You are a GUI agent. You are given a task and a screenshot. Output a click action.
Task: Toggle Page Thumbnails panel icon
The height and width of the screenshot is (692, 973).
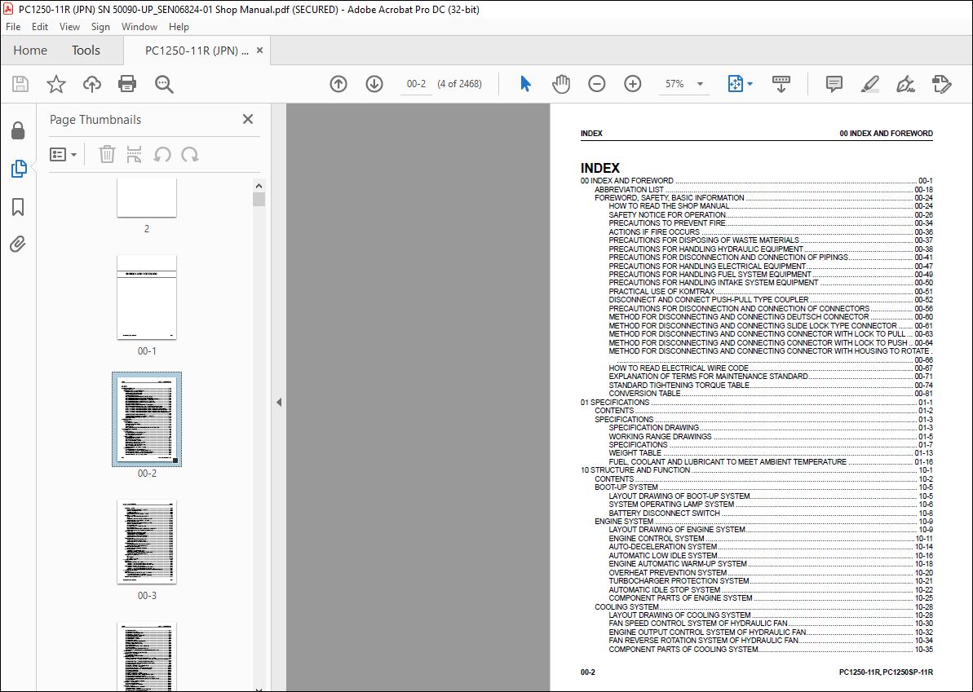click(19, 168)
